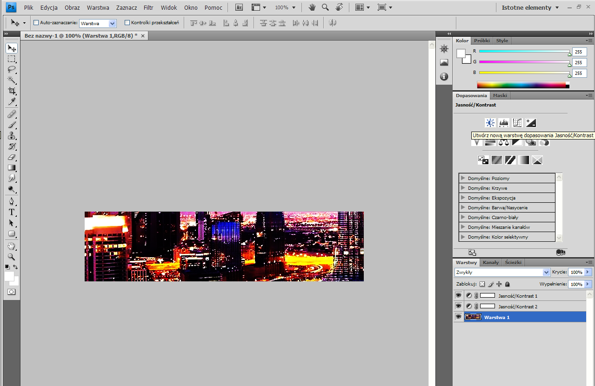Toggle lock transparent pixels in Zablokuj
This screenshot has height=386, width=595.
(482, 284)
